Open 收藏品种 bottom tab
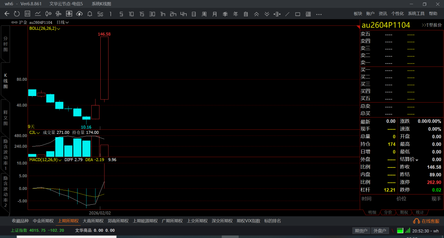The width and height of the screenshot is (444, 238). (x=20, y=221)
